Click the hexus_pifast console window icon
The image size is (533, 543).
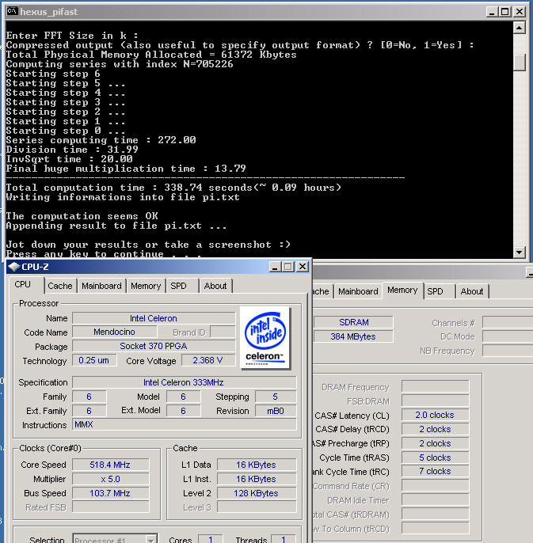point(12,11)
